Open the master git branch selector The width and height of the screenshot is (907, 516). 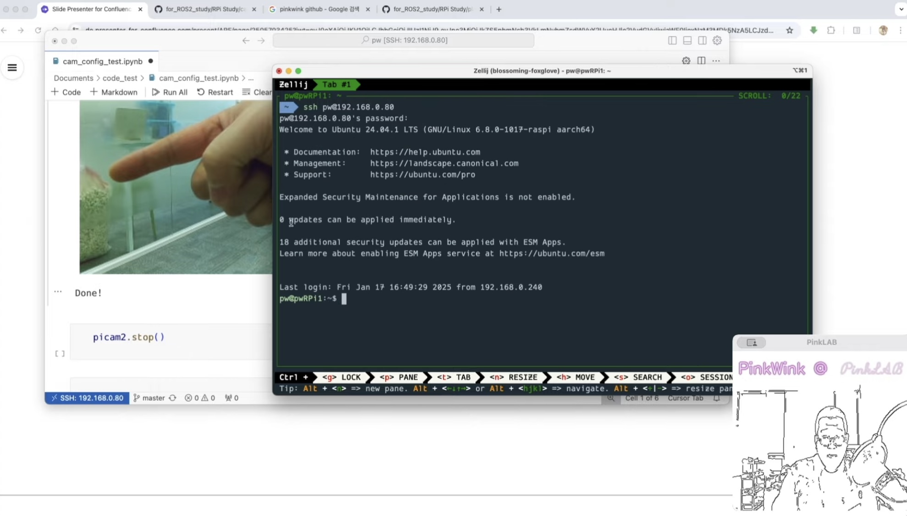click(x=149, y=398)
